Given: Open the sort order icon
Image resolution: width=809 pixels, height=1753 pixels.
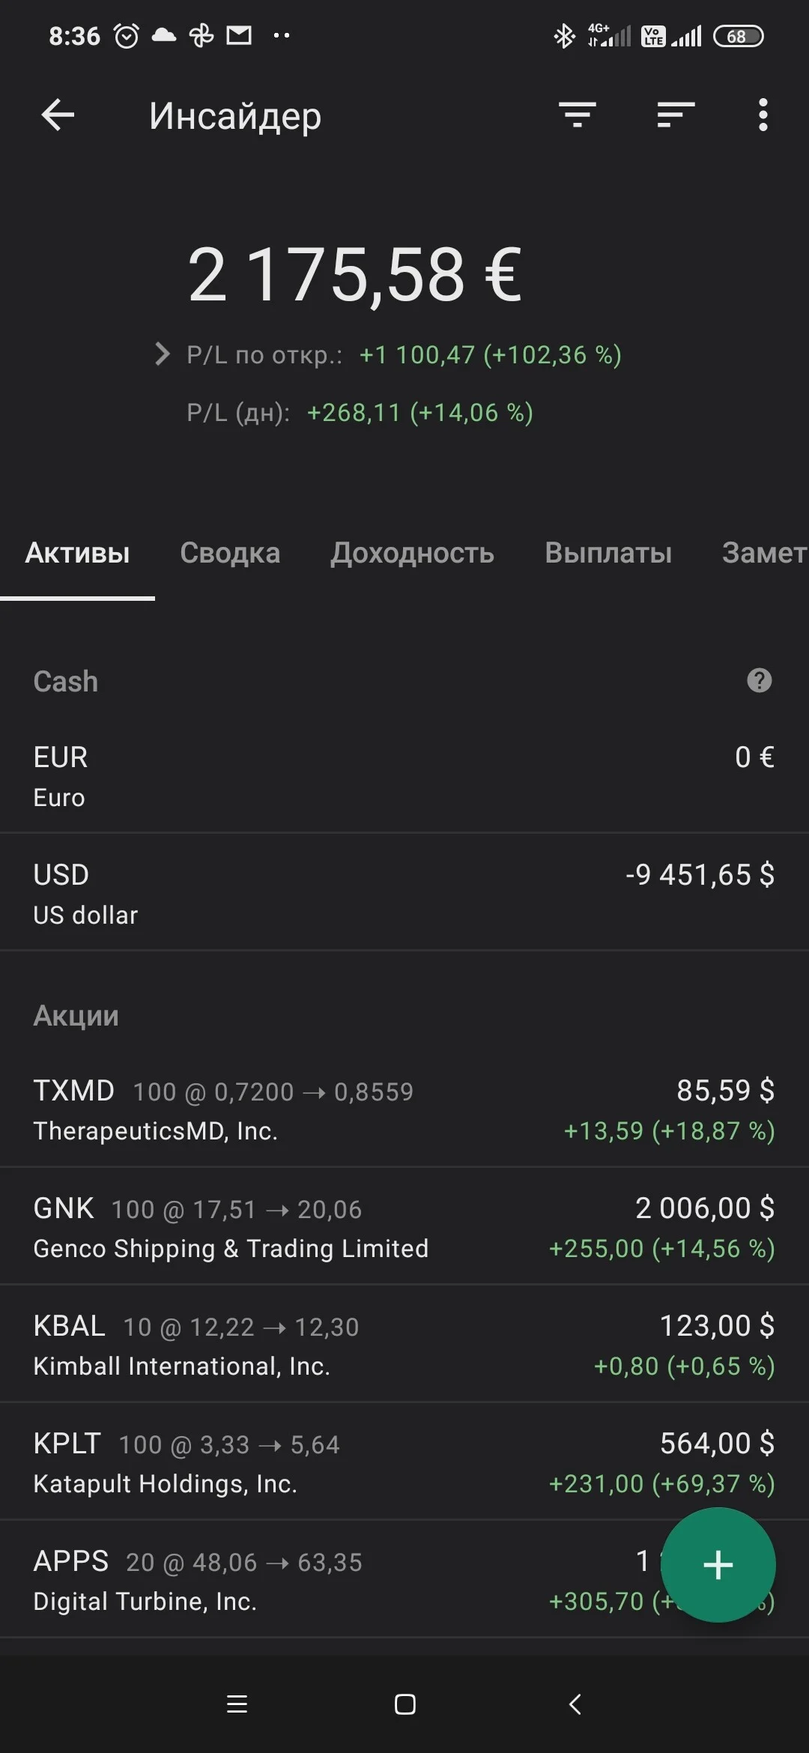Looking at the screenshot, I should coord(676,115).
